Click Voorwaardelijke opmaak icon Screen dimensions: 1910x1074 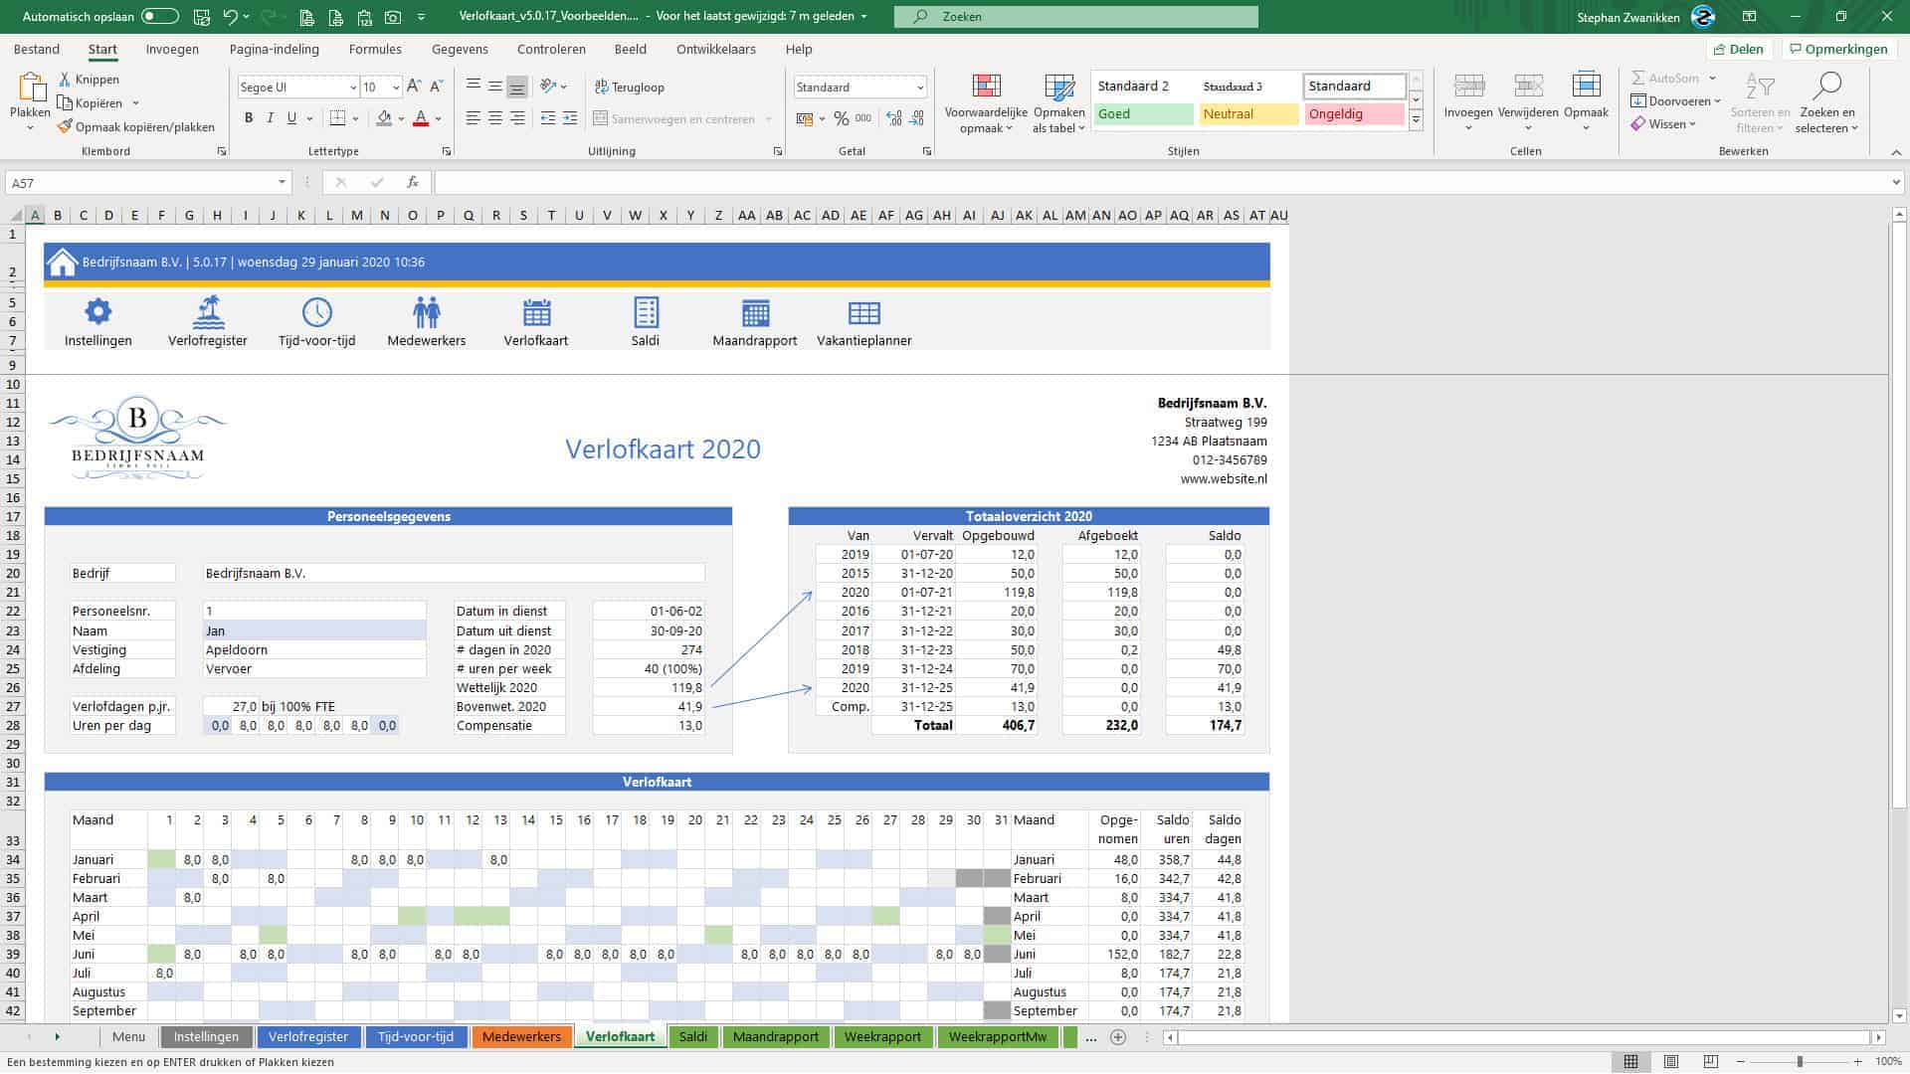986,88
